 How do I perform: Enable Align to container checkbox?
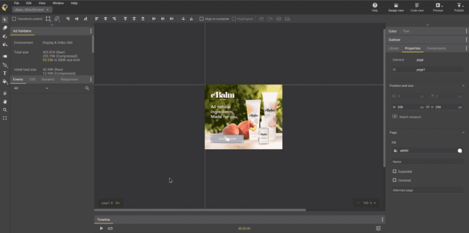201,19
